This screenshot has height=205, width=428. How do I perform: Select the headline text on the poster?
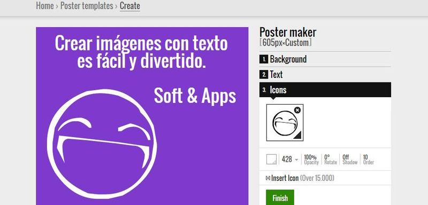(141, 52)
